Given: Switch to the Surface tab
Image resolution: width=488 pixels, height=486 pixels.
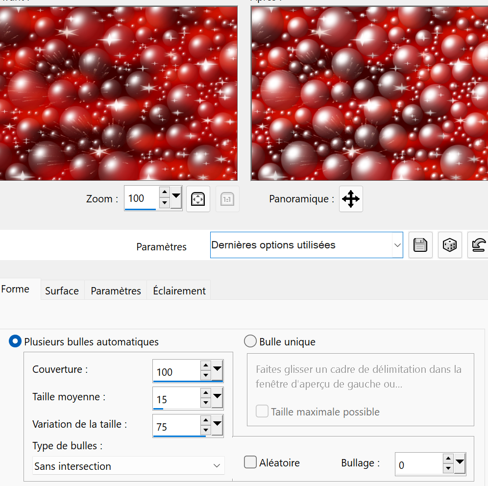Looking at the screenshot, I should [62, 291].
